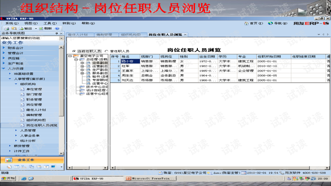Image resolution: width=331 pixels, height=186 pixels.
Task: Expand the 生产制造 section
Action: click(3, 63)
